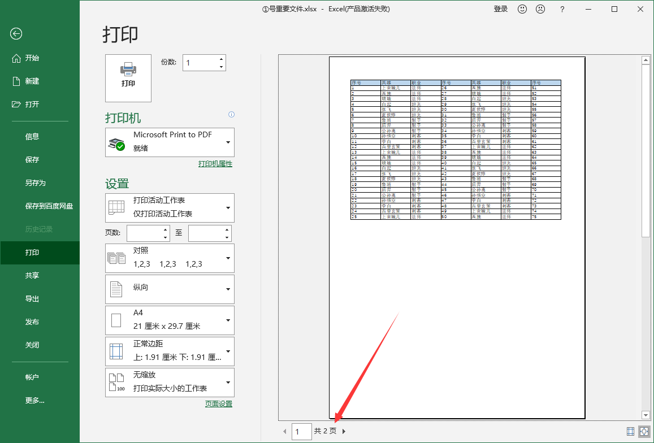The image size is (654, 443).
Task: Click the preview scroll down arrow
Action: point(646,415)
